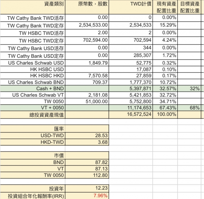The image size is (204, 199).
Task: Select the 68% target allocation cell
Action: click(x=189, y=108)
